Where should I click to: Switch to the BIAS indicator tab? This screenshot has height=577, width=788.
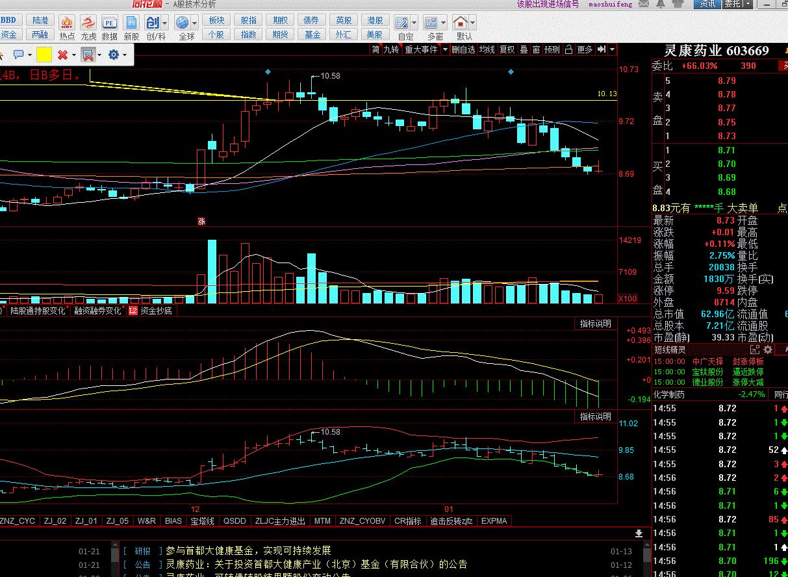coord(173,521)
